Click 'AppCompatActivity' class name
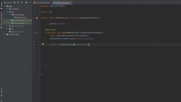The image size is (181, 102). 89,18
